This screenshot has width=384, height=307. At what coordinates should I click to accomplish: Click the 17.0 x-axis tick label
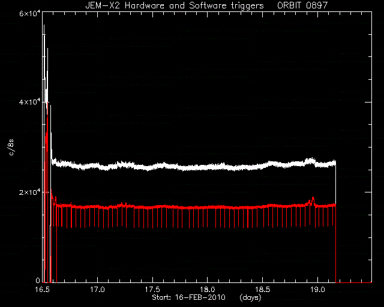(x=97, y=290)
